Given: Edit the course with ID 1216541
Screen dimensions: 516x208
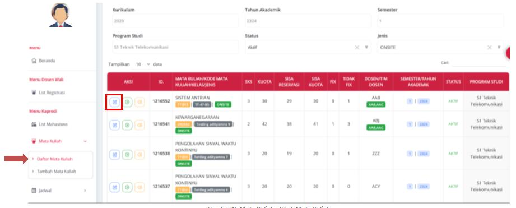Looking at the screenshot, I should click(x=114, y=124).
